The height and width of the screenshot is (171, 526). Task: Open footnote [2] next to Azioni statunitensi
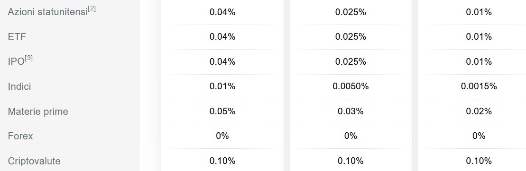[92, 9]
